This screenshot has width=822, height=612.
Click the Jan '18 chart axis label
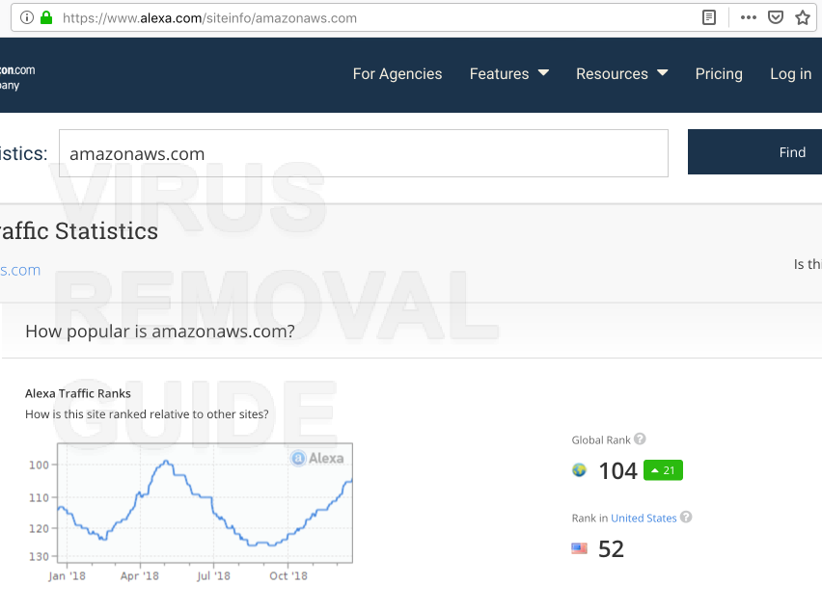[67, 576]
